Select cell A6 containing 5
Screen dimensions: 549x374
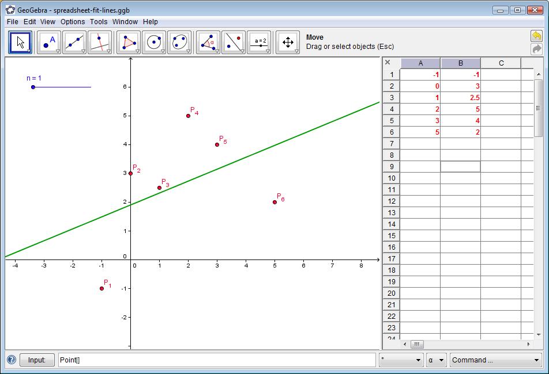420,132
